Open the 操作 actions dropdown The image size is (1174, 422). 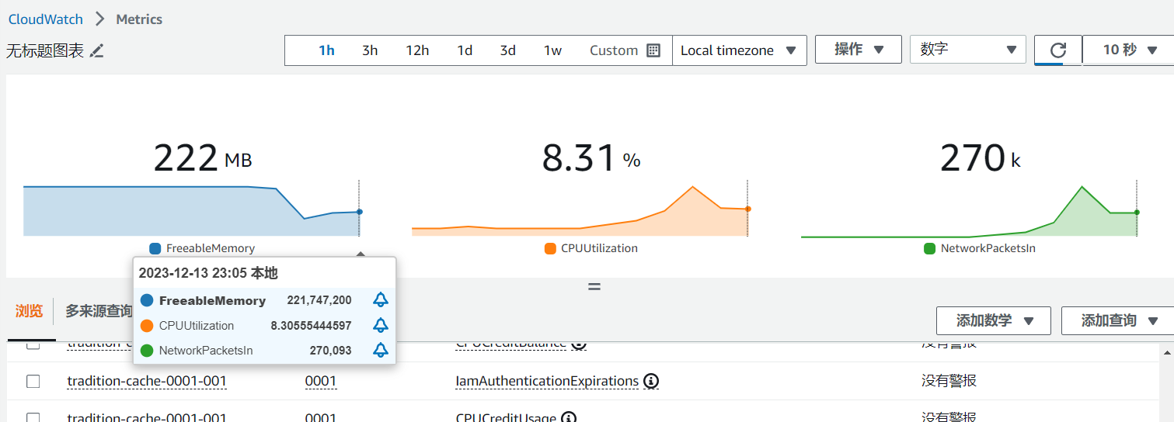(859, 50)
